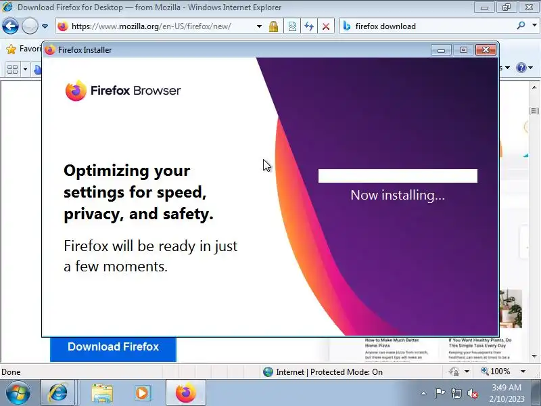
Task: Expand the privacy status dropdown arrow
Action: (467, 371)
